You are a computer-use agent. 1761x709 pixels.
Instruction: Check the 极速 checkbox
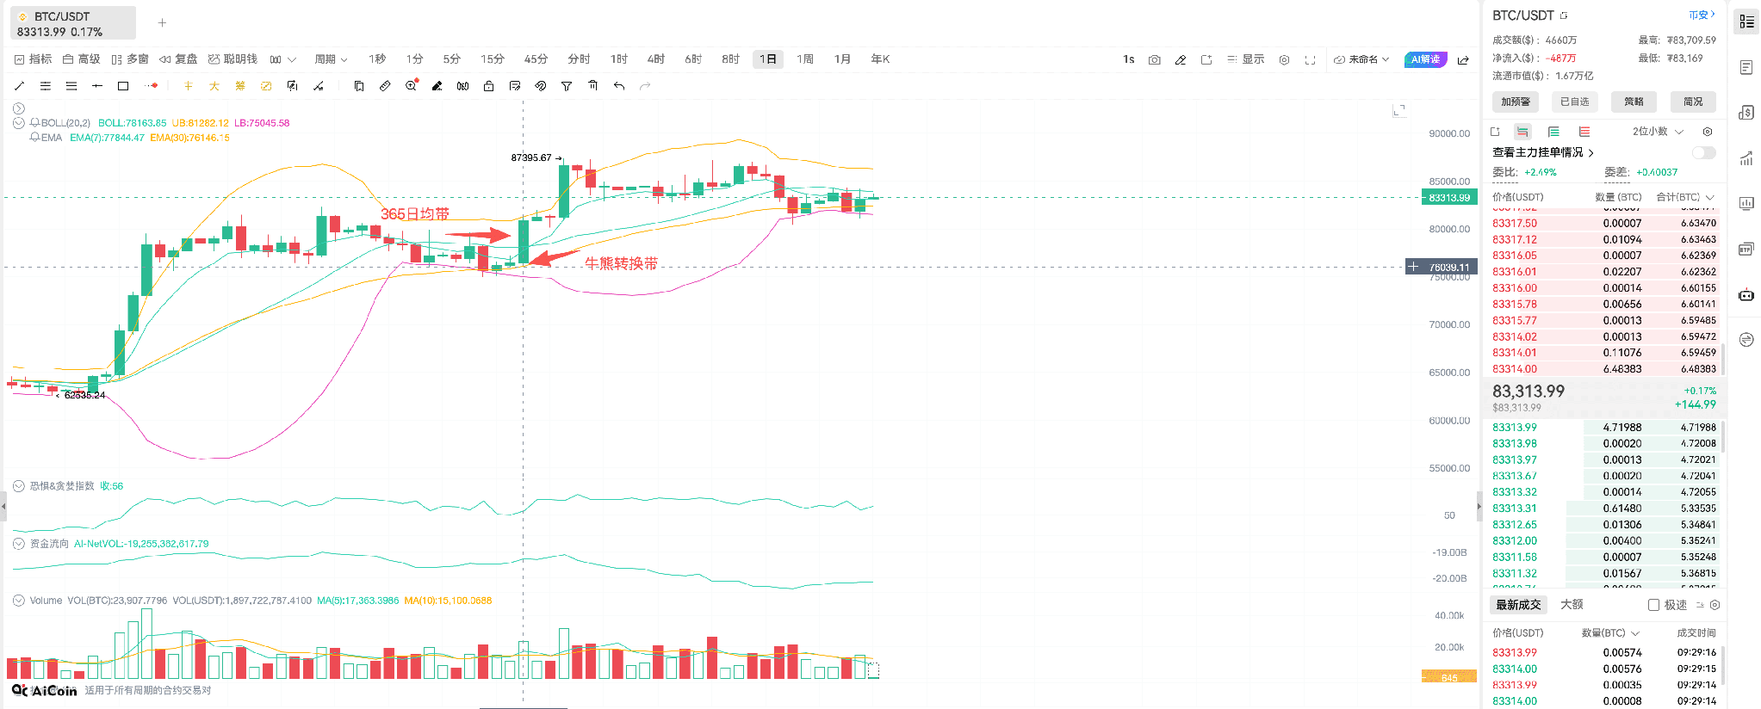(1653, 605)
